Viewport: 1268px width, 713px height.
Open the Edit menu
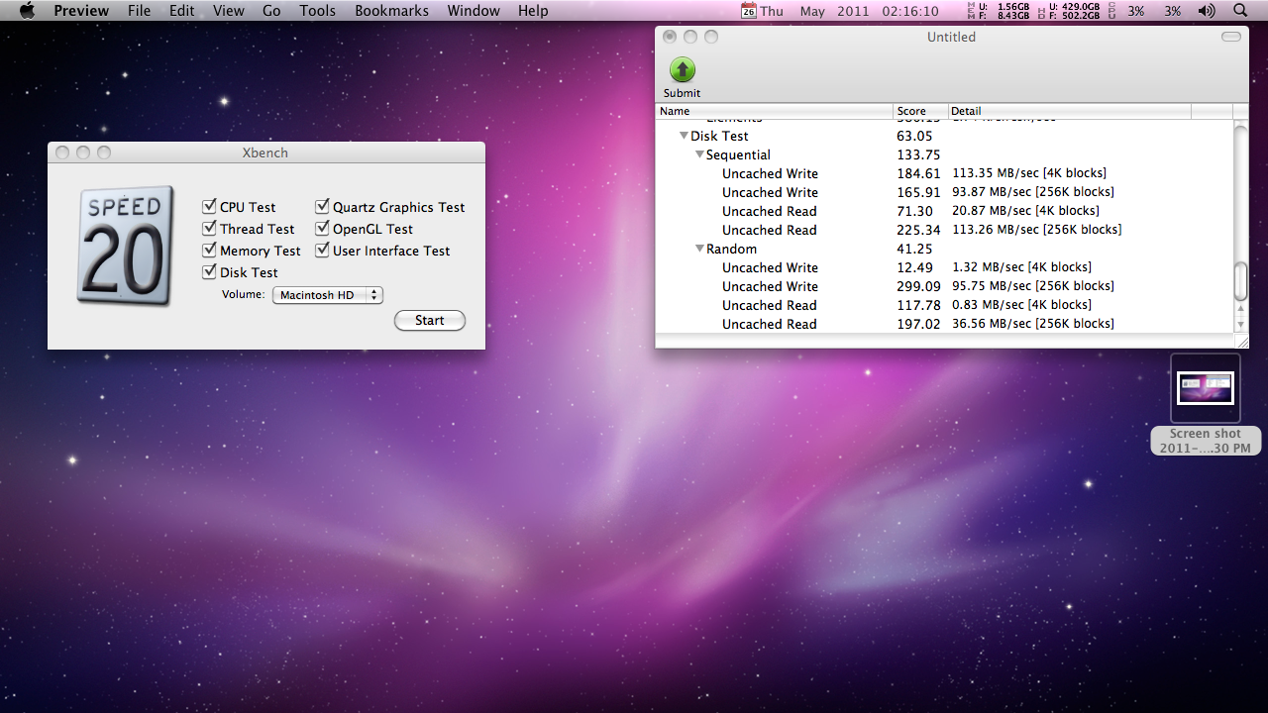coord(181,11)
